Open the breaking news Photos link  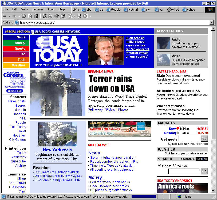click(123, 110)
